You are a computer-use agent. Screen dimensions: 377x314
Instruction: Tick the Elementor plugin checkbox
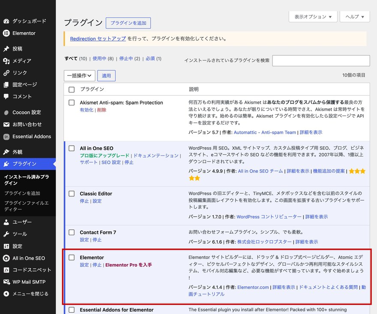[x=72, y=257]
